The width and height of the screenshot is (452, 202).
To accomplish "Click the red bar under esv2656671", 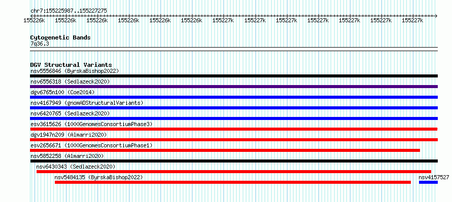I will (x=225, y=150).
